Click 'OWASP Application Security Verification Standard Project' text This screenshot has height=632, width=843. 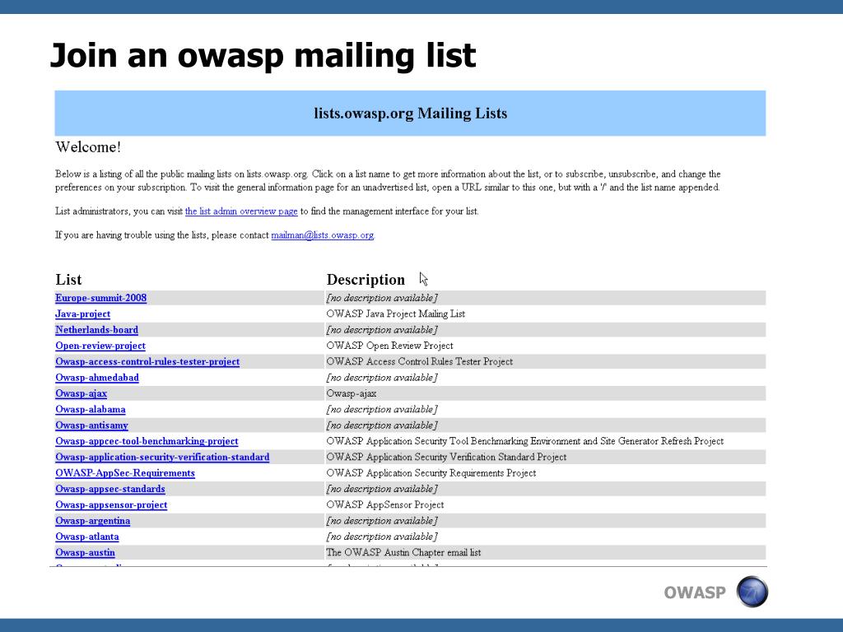point(446,458)
